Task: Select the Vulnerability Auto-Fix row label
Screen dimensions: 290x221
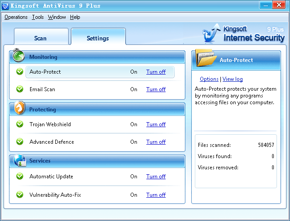Action: 55,195
